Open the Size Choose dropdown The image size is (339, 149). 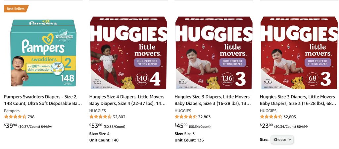coord(282,139)
